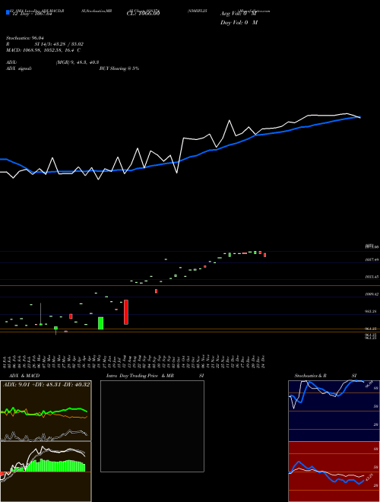Click the large red candlestick in early August

click(126, 312)
